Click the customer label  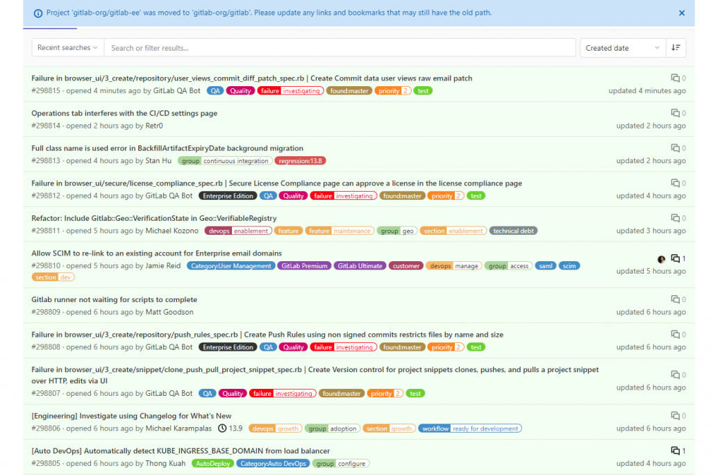(x=405, y=266)
